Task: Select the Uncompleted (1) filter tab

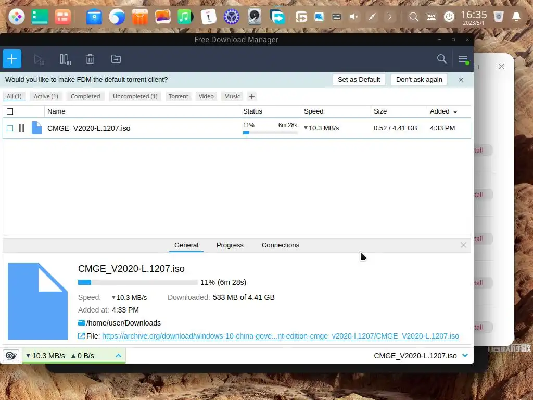Action: pyautogui.click(x=135, y=96)
